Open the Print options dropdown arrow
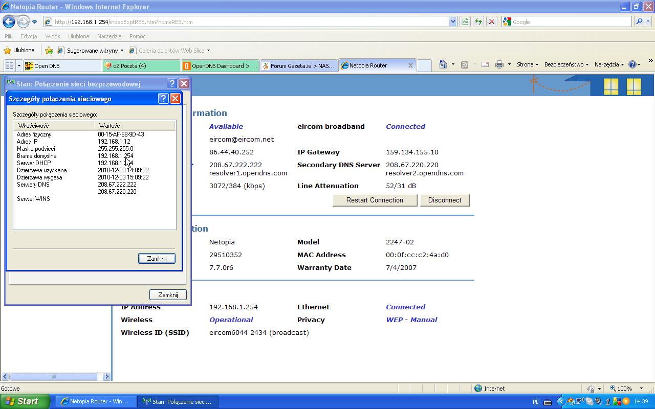This screenshot has width=655, height=409. tap(509, 64)
